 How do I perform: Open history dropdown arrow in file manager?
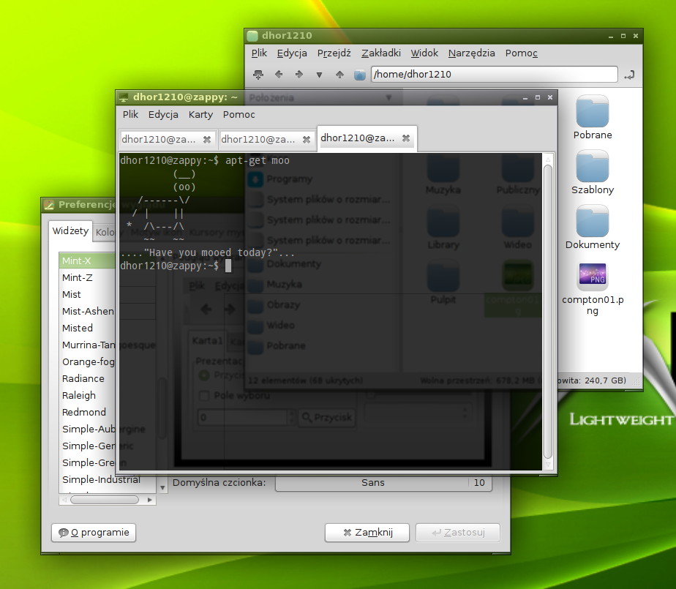(x=319, y=75)
